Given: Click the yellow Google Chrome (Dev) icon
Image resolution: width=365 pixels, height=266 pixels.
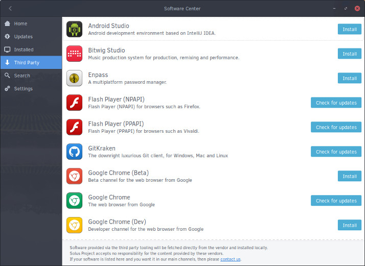Looking at the screenshot, I should point(74,225).
